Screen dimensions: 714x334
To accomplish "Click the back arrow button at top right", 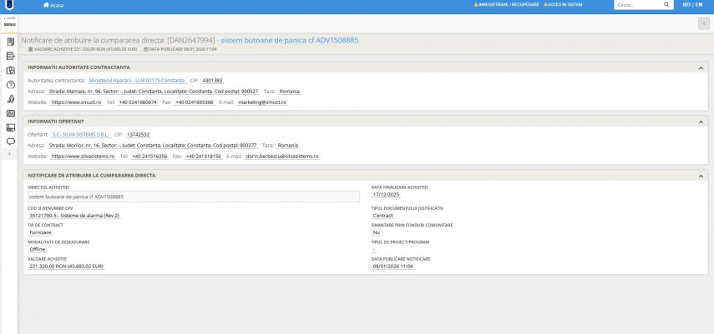I will click(702, 23).
